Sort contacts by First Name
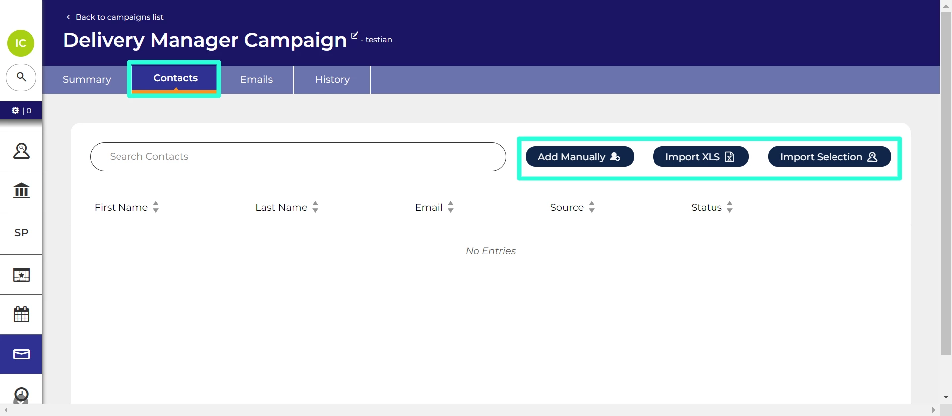 point(156,207)
